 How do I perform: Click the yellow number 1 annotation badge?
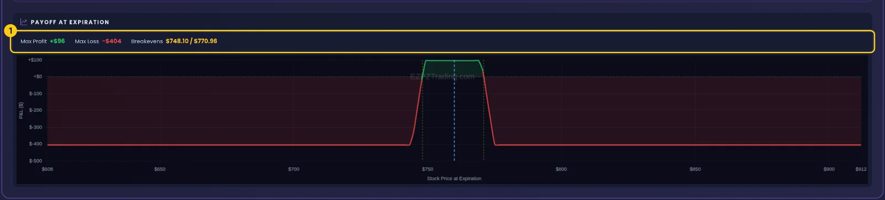tap(10, 31)
